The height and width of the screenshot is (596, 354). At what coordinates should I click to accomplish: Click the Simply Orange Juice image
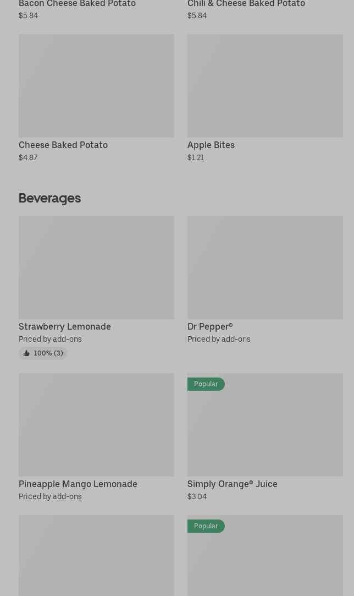click(265, 425)
